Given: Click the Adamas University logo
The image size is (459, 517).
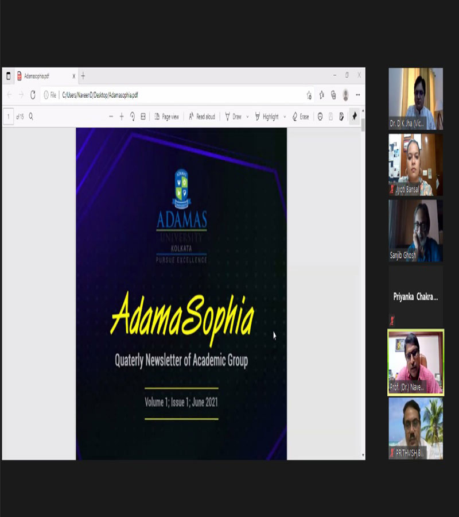Looking at the screenshot, I should click(181, 216).
